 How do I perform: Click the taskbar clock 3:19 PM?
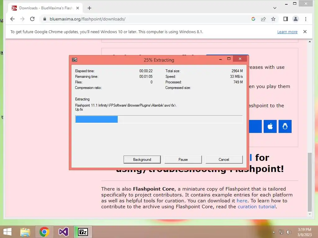304,230
